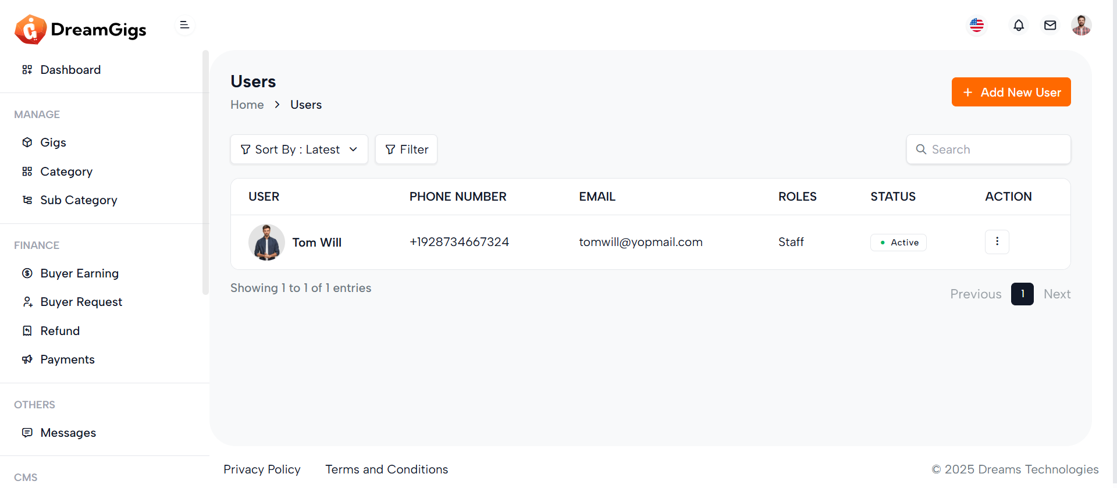
Task: Open the Privacy Policy link
Action: pos(262,469)
